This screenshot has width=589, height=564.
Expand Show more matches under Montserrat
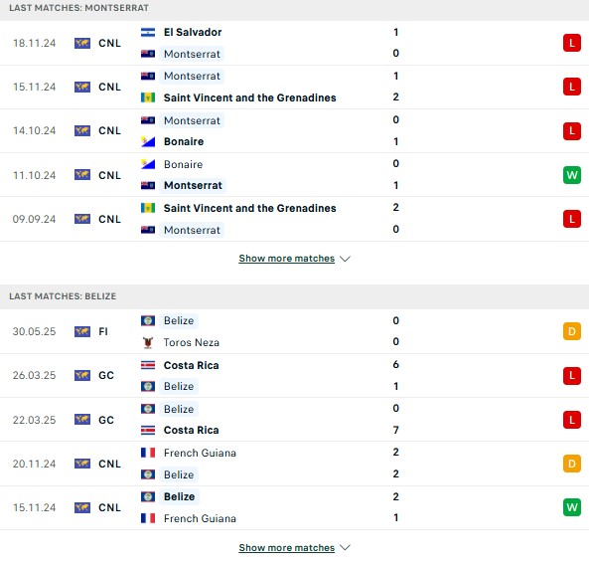coord(287,259)
